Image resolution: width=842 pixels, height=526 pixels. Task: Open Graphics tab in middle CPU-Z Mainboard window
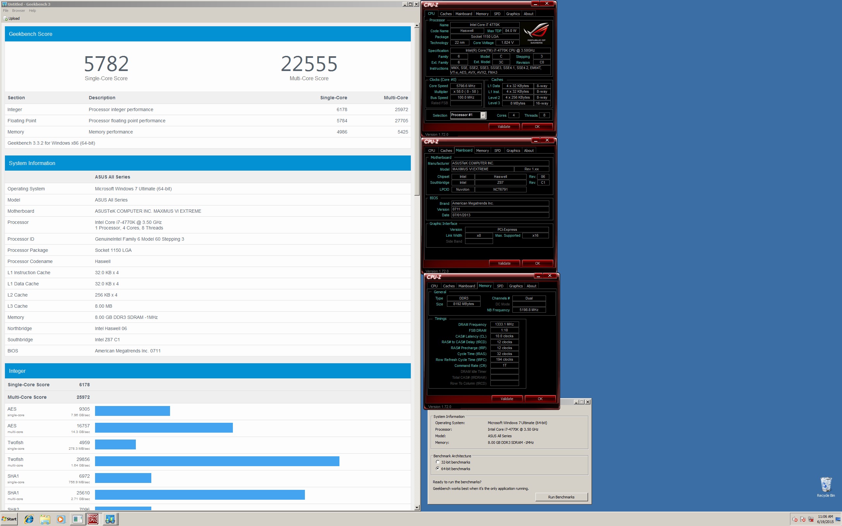coord(513,151)
